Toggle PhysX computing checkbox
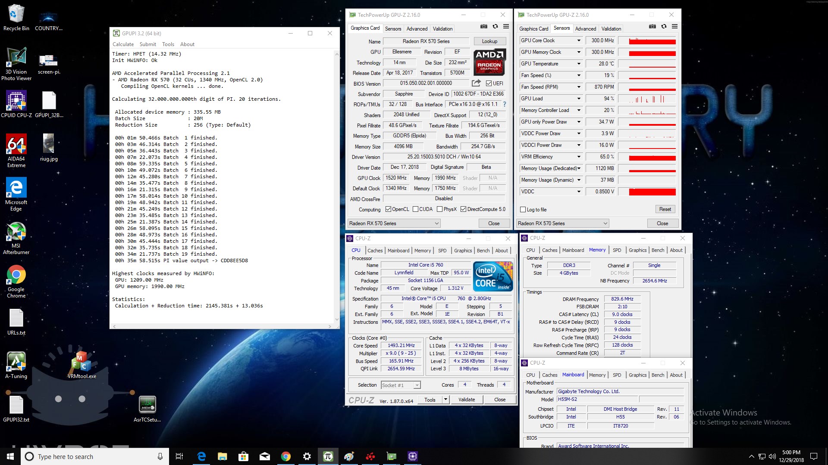 point(439,209)
